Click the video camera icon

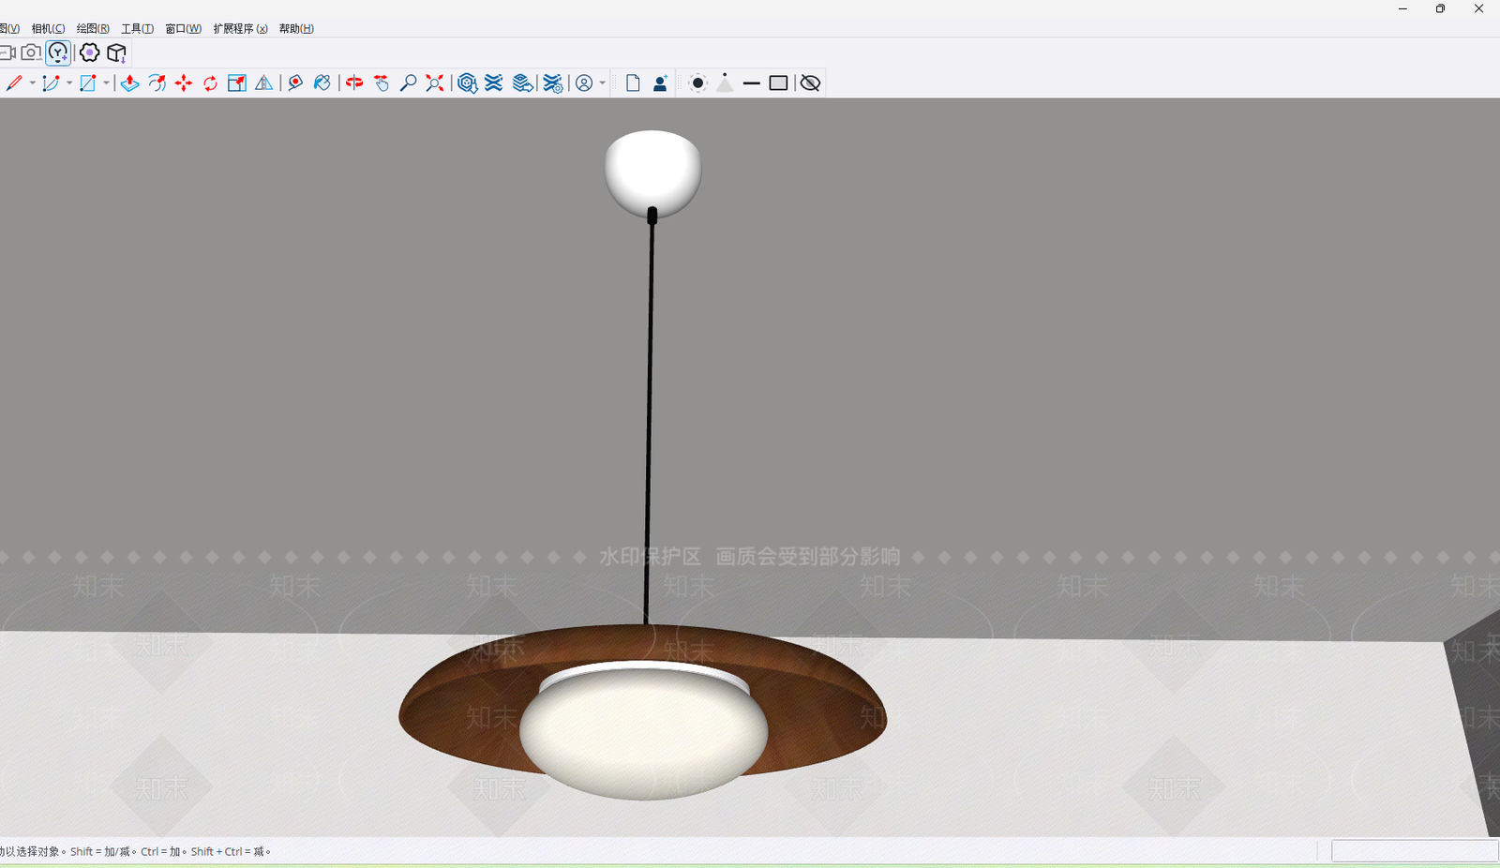pos(7,52)
